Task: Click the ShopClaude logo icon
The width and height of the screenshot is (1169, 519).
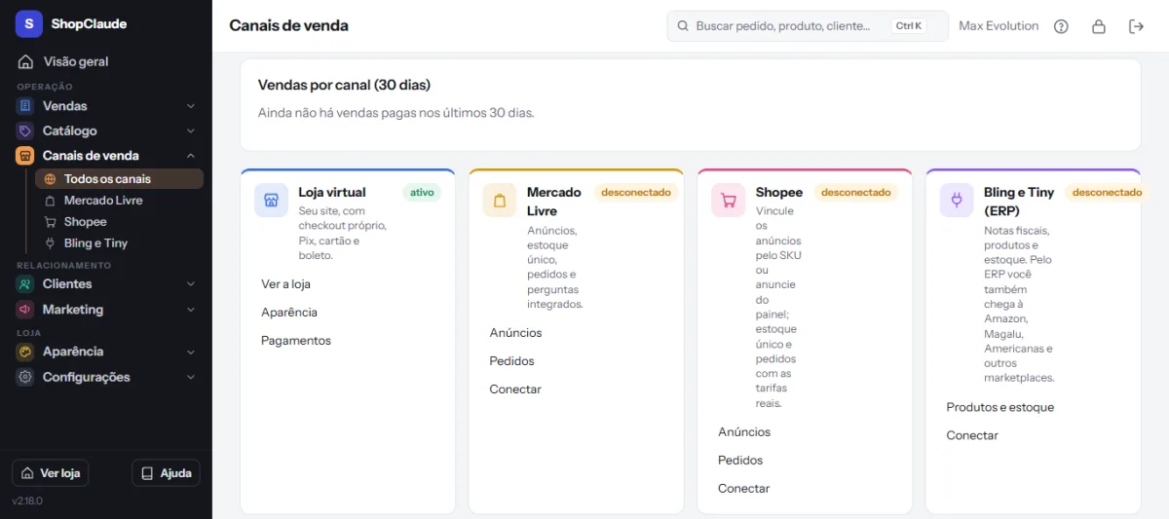Action: pos(28,23)
